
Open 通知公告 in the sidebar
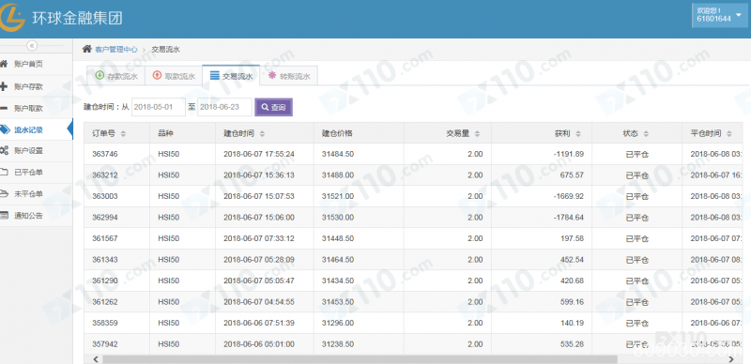(36, 215)
